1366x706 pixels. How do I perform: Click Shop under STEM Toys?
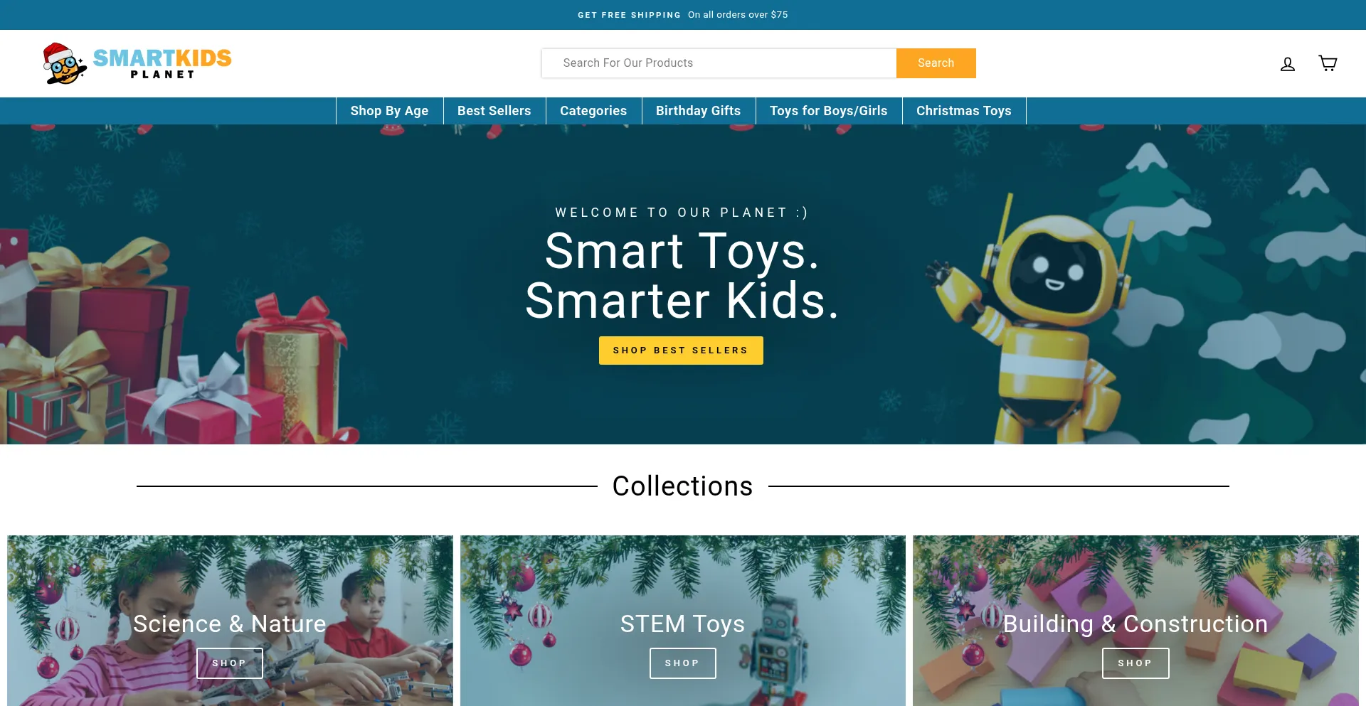coord(682,663)
